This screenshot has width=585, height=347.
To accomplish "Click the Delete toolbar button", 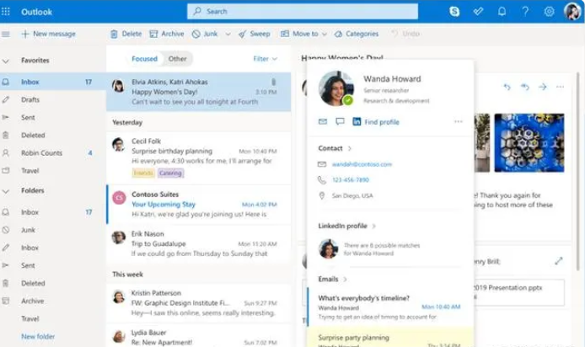I will [x=126, y=34].
